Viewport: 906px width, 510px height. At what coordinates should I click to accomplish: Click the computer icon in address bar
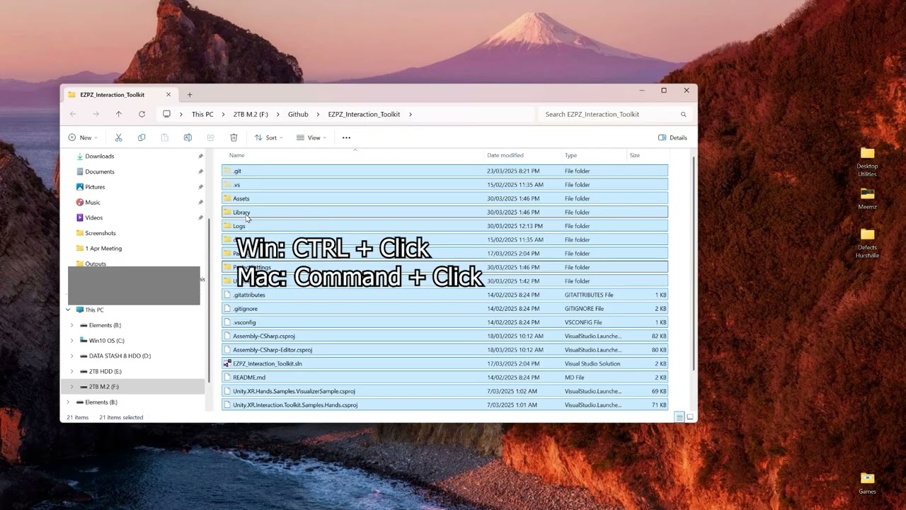[x=166, y=114]
